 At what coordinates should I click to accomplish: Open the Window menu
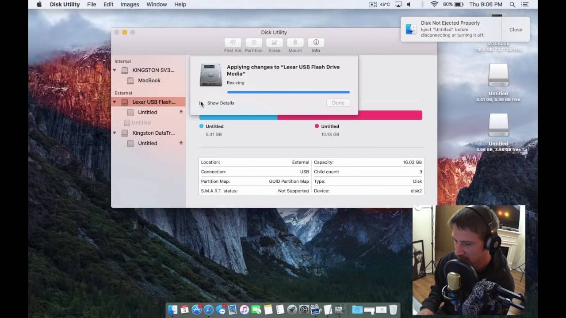(157, 4)
